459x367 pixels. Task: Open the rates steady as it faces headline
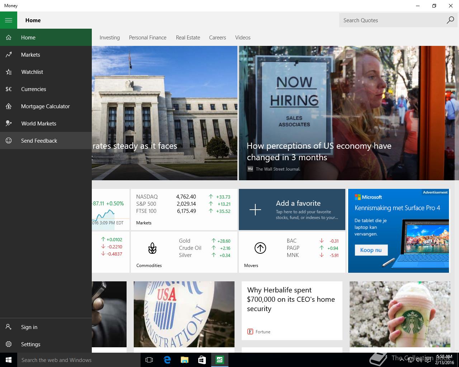pos(135,146)
